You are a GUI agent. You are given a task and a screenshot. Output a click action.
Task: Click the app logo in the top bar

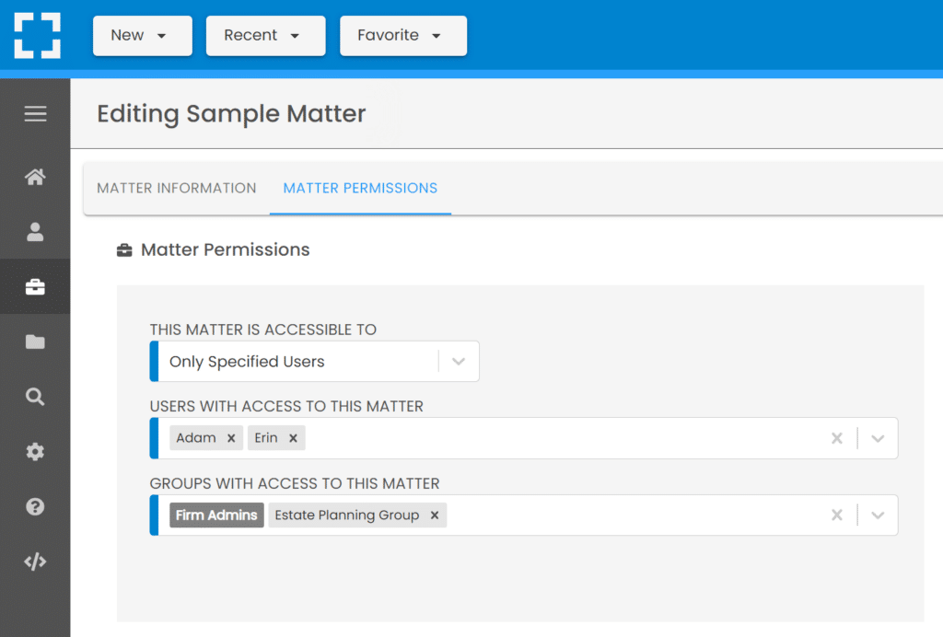pos(37,37)
